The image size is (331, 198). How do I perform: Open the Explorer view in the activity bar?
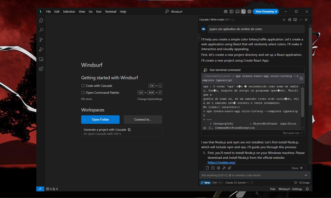(41, 21)
